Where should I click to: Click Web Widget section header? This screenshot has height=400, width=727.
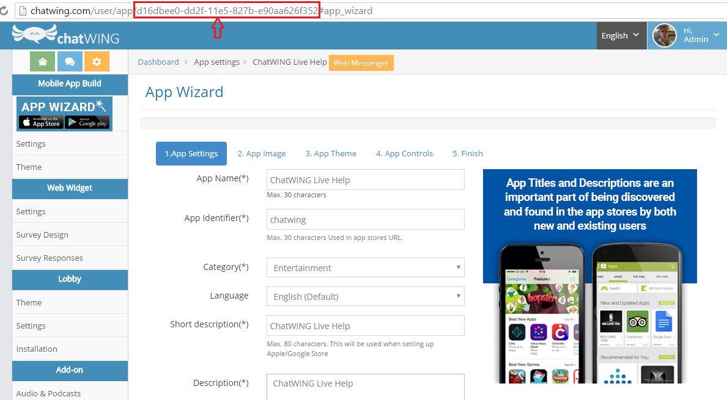click(x=70, y=188)
